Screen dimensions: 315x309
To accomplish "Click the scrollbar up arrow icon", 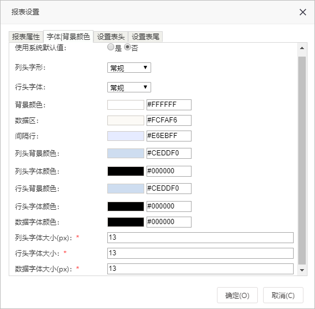I will [x=302, y=48].
